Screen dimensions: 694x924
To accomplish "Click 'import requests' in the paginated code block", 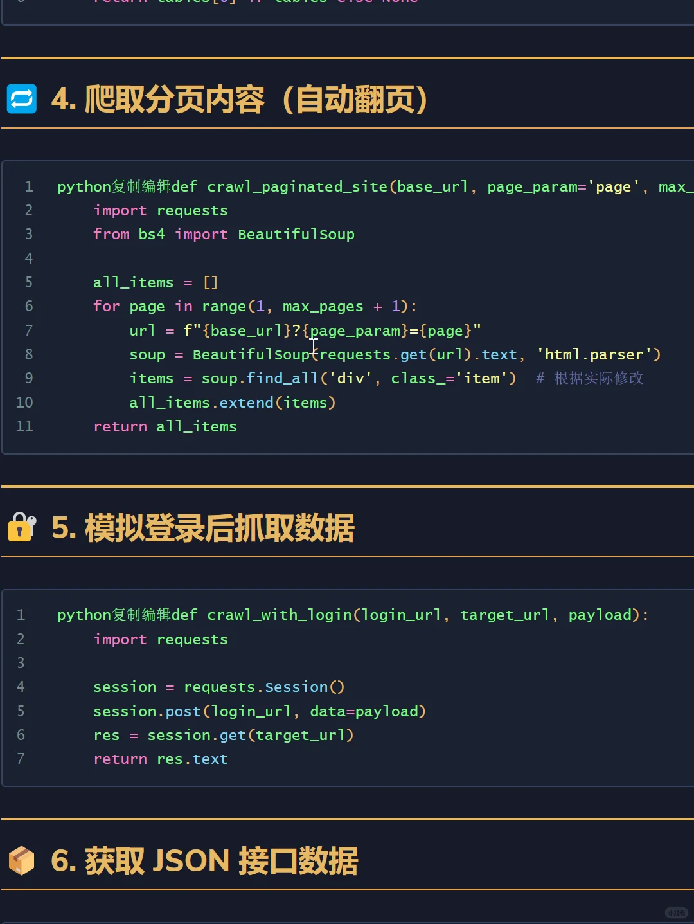I will coord(161,211).
